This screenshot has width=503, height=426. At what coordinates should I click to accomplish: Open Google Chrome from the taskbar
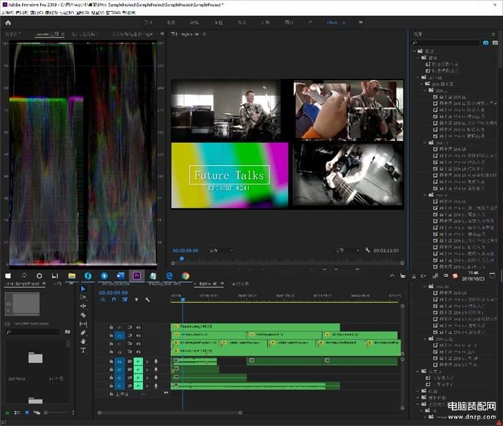tap(185, 275)
